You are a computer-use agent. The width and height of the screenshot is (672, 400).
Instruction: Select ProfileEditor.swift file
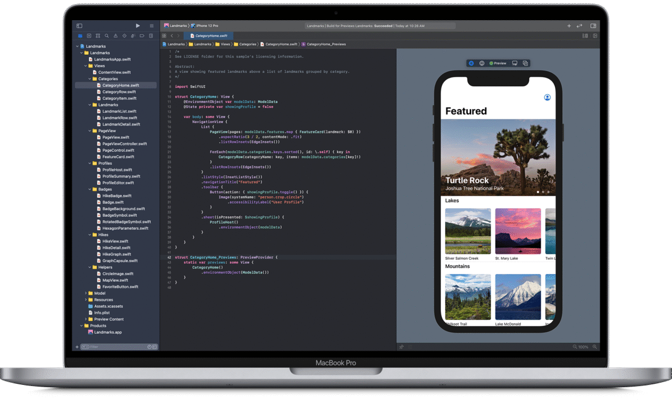(x=115, y=183)
